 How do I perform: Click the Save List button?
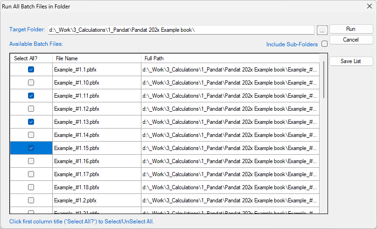350,61
